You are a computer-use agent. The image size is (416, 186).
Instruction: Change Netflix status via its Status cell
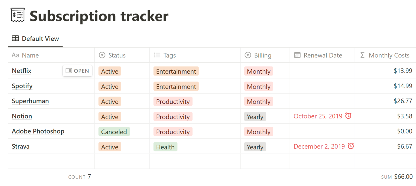[x=109, y=71]
